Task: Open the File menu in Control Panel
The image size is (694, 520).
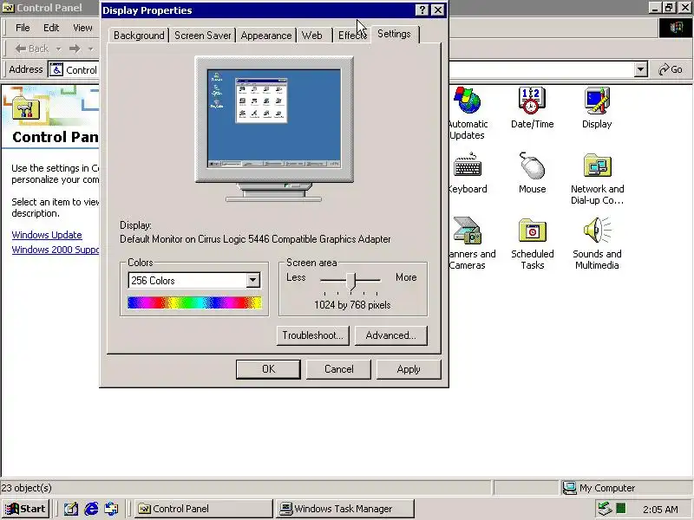Action: tap(23, 28)
